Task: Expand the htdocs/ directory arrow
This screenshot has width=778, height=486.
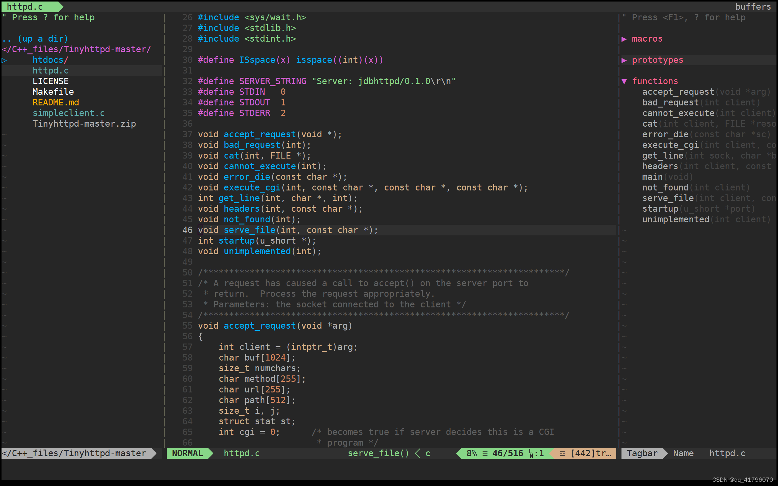Action: pyautogui.click(x=4, y=60)
